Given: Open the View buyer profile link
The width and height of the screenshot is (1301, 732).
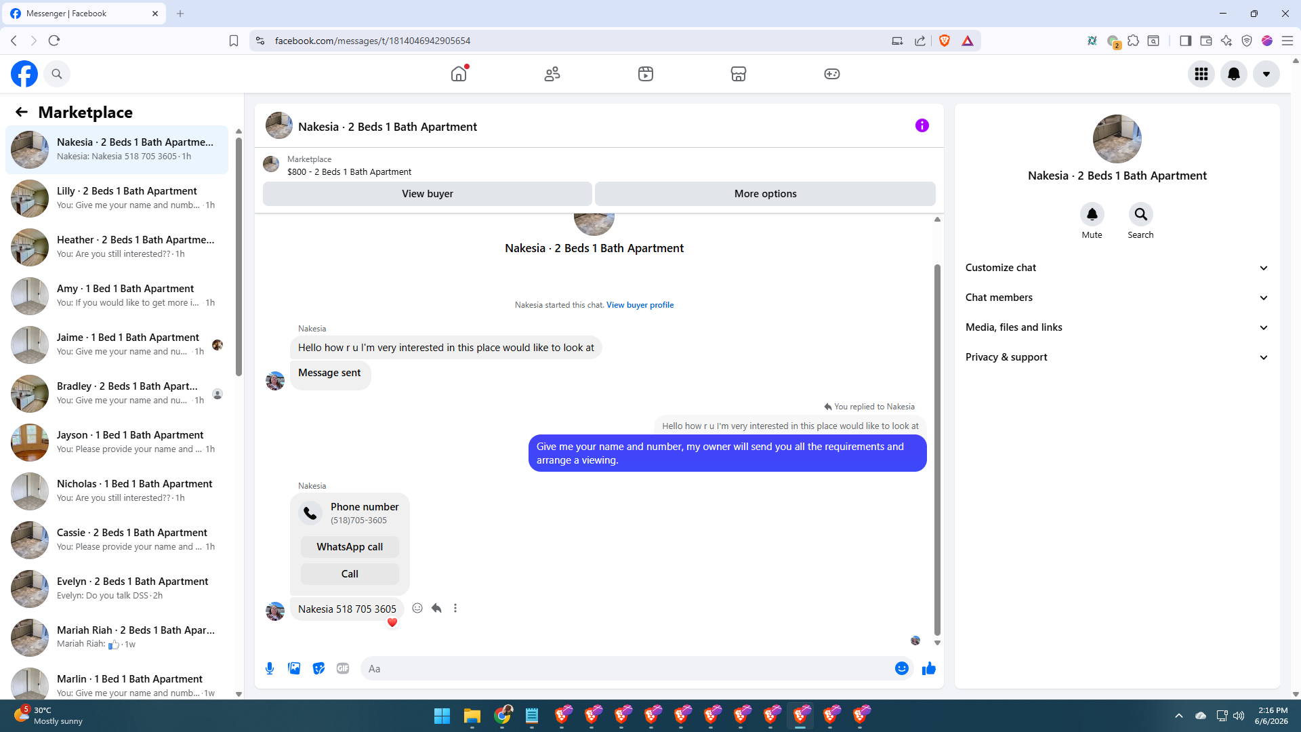Looking at the screenshot, I should point(640,305).
